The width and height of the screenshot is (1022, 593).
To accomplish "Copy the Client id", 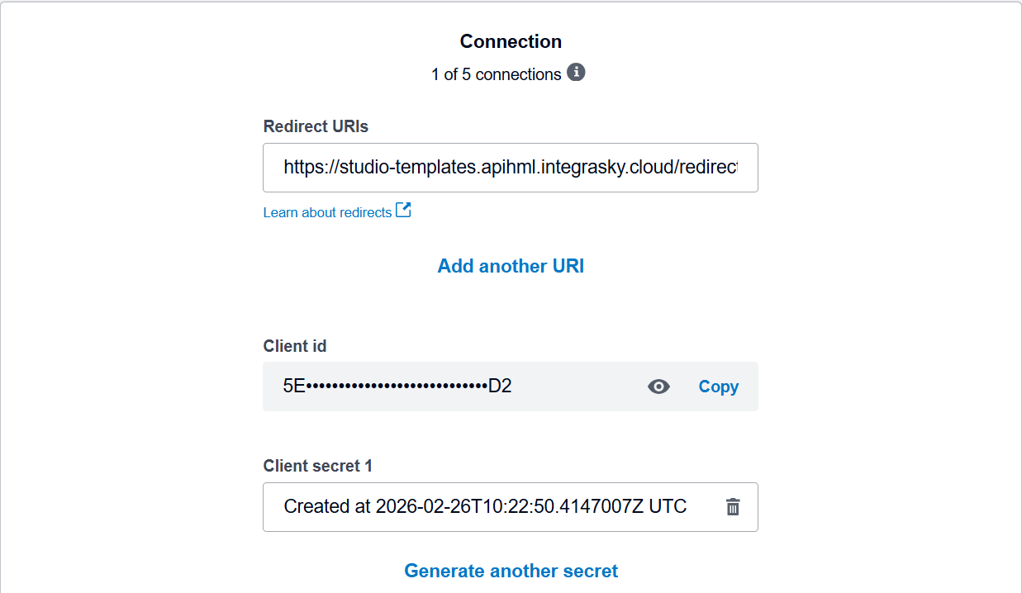I will (718, 387).
